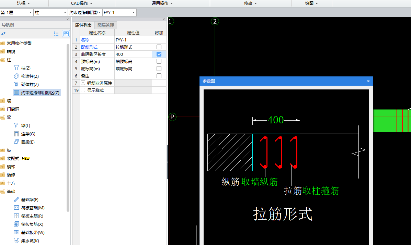411x245 pixels.
Task: Toggle 附加 checkbox for 底标高(m) row
Action: [x=159, y=69]
